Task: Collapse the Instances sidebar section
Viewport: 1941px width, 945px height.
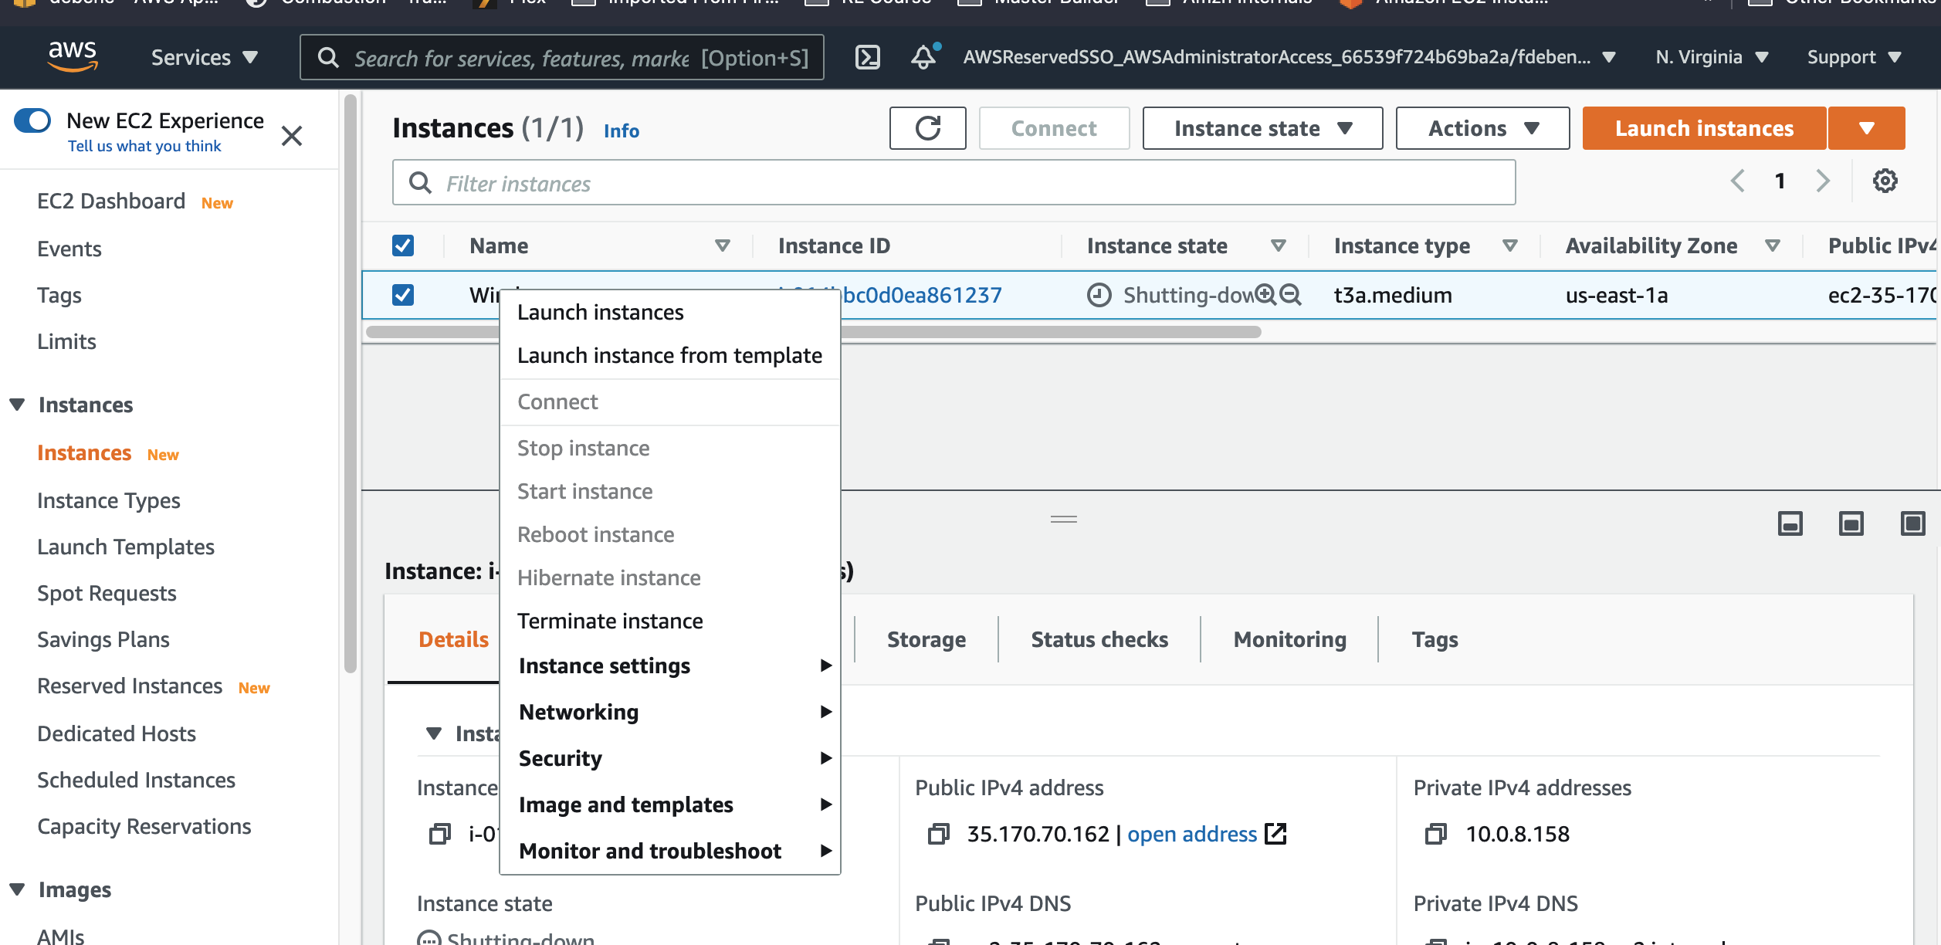Action: tap(17, 405)
